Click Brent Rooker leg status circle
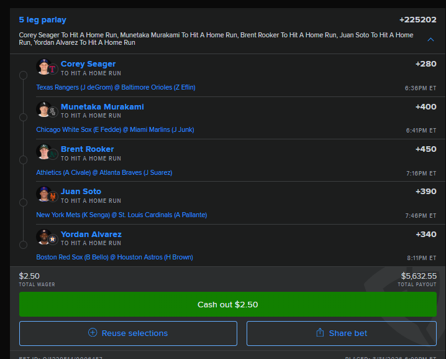This screenshot has height=359, width=446. click(23, 160)
